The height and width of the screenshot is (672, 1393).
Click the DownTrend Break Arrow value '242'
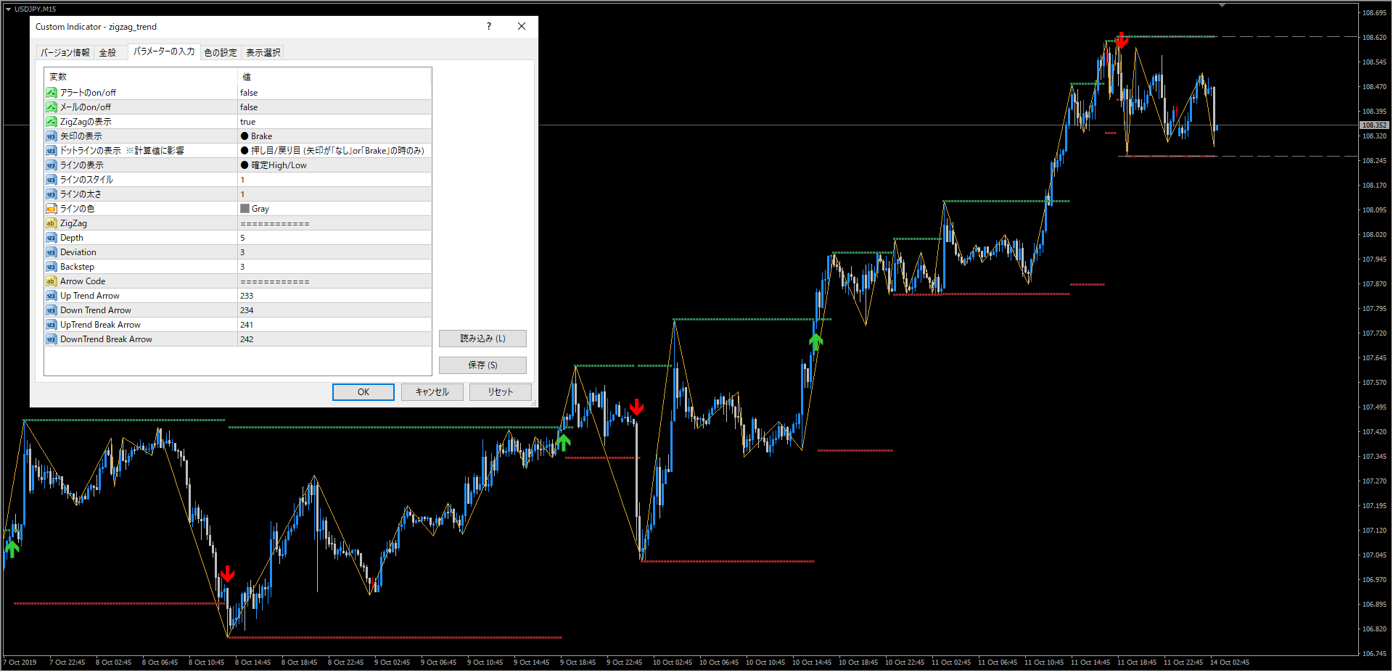pos(247,339)
